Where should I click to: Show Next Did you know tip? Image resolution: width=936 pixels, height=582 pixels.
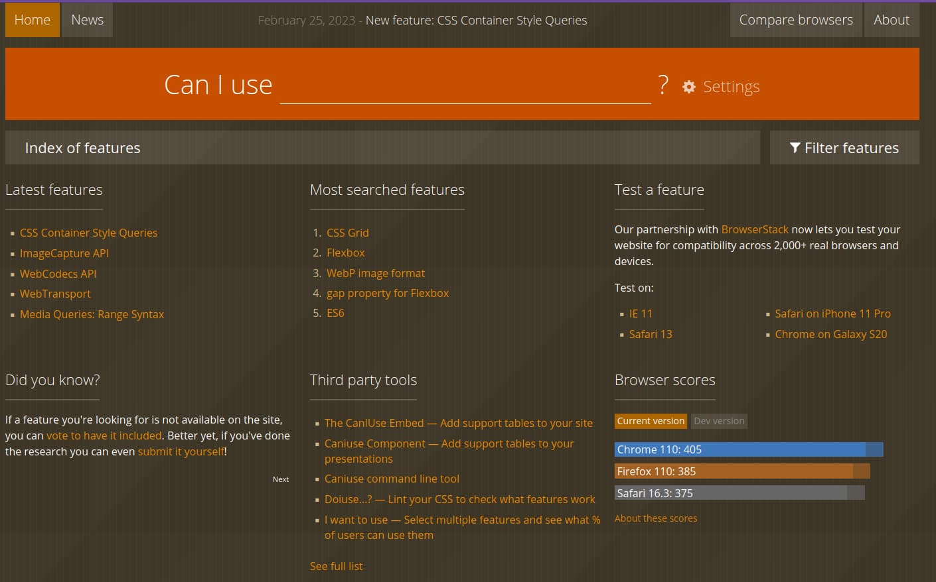280,479
